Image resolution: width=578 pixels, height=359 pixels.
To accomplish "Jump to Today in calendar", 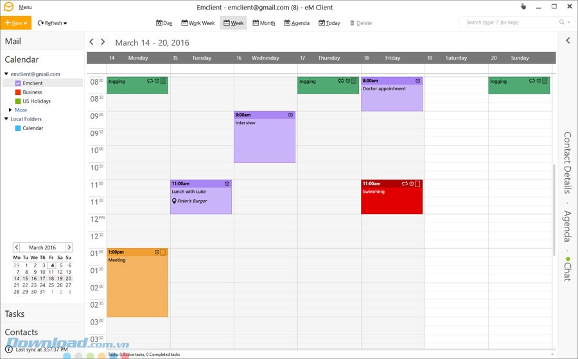I will 329,23.
